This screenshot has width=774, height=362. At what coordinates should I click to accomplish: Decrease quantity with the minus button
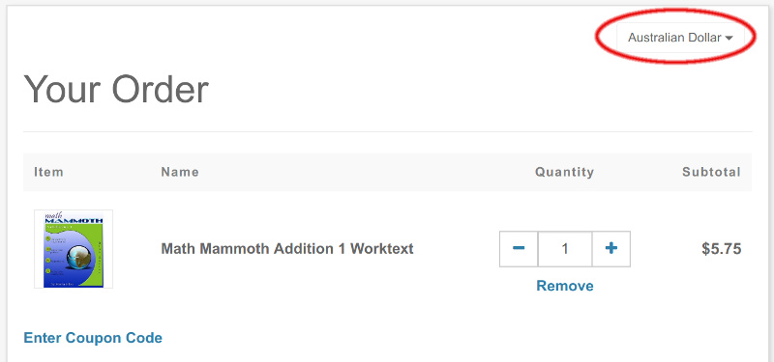tap(519, 249)
